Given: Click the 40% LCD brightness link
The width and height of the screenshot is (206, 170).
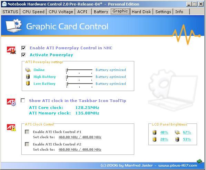Looking at the screenshot, I should [x=164, y=132].
